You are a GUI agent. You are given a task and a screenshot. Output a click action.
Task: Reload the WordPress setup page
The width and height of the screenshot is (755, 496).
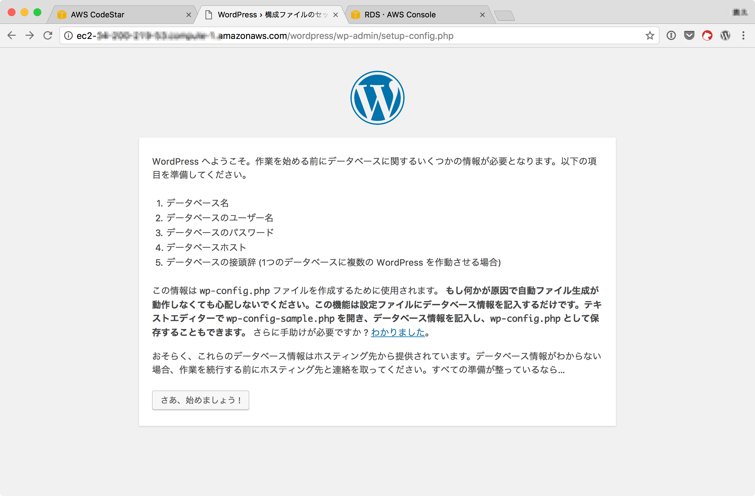point(48,35)
